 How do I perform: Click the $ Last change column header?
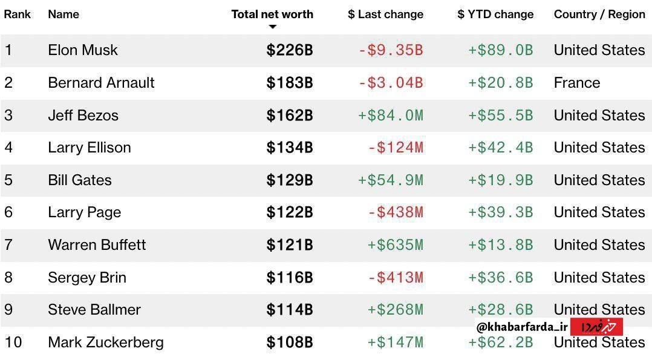coord(385,14)
